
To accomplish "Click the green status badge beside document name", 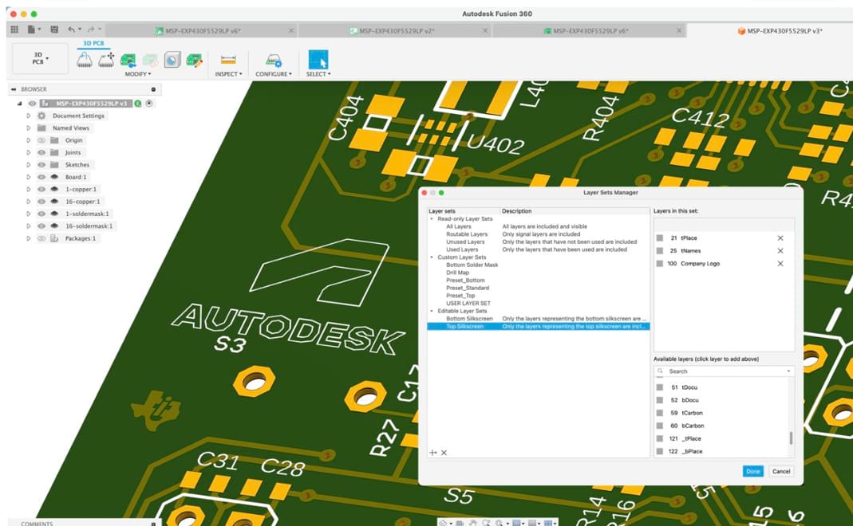I will click(138, 104).
